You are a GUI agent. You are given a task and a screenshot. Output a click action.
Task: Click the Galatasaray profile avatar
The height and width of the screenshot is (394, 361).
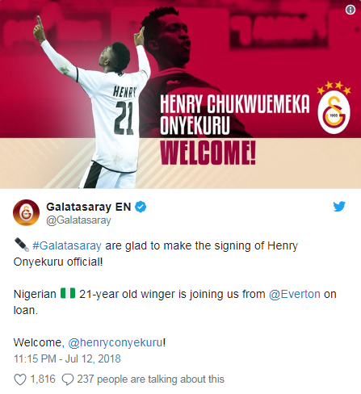tap(26, 212)
